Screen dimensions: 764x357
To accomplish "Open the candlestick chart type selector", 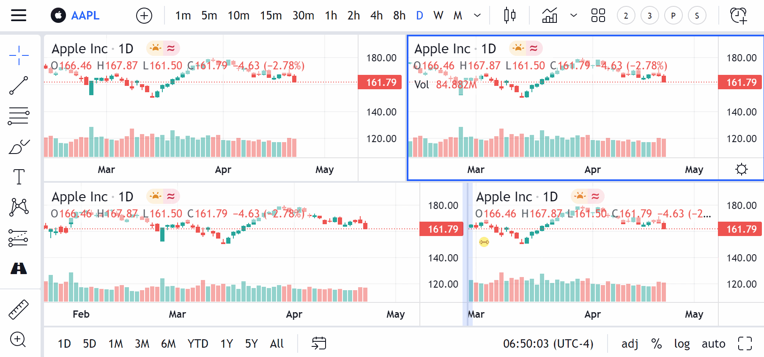I will (509, 16).
